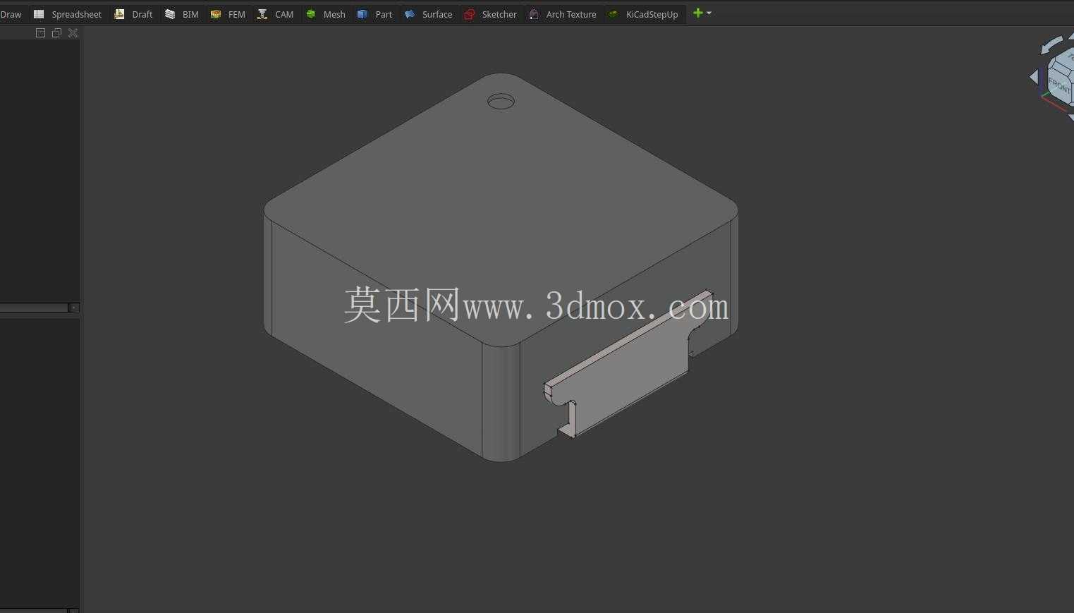The image size is (1074, 613).
Task: Open the green plus workbench dropdown
Action: click(x=702, y=13)
